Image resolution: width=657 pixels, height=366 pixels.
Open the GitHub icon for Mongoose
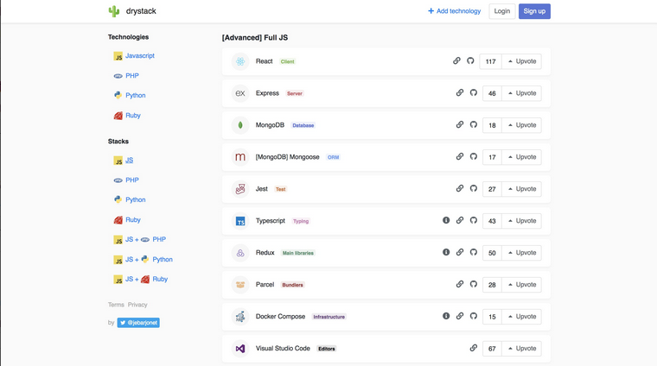pyautogui.click(x=474, y=156)
